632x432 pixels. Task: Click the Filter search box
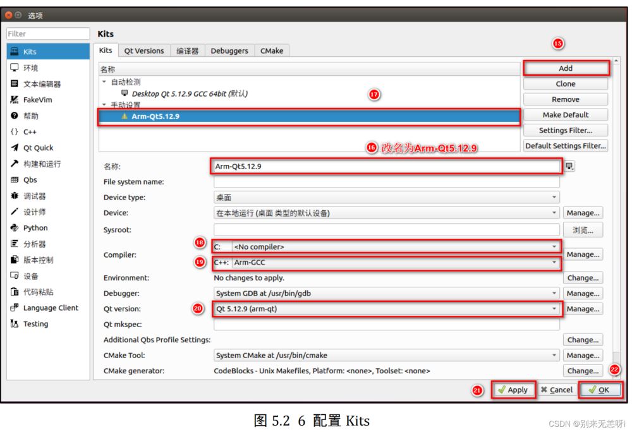pos(48,34)
